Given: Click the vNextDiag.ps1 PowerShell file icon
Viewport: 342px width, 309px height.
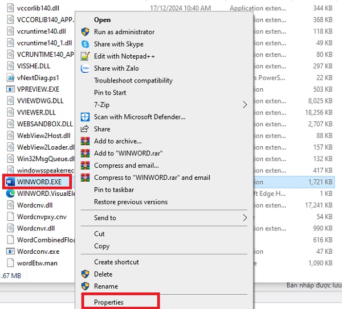Looking at the screenshot, I should [x=10, y=78].
